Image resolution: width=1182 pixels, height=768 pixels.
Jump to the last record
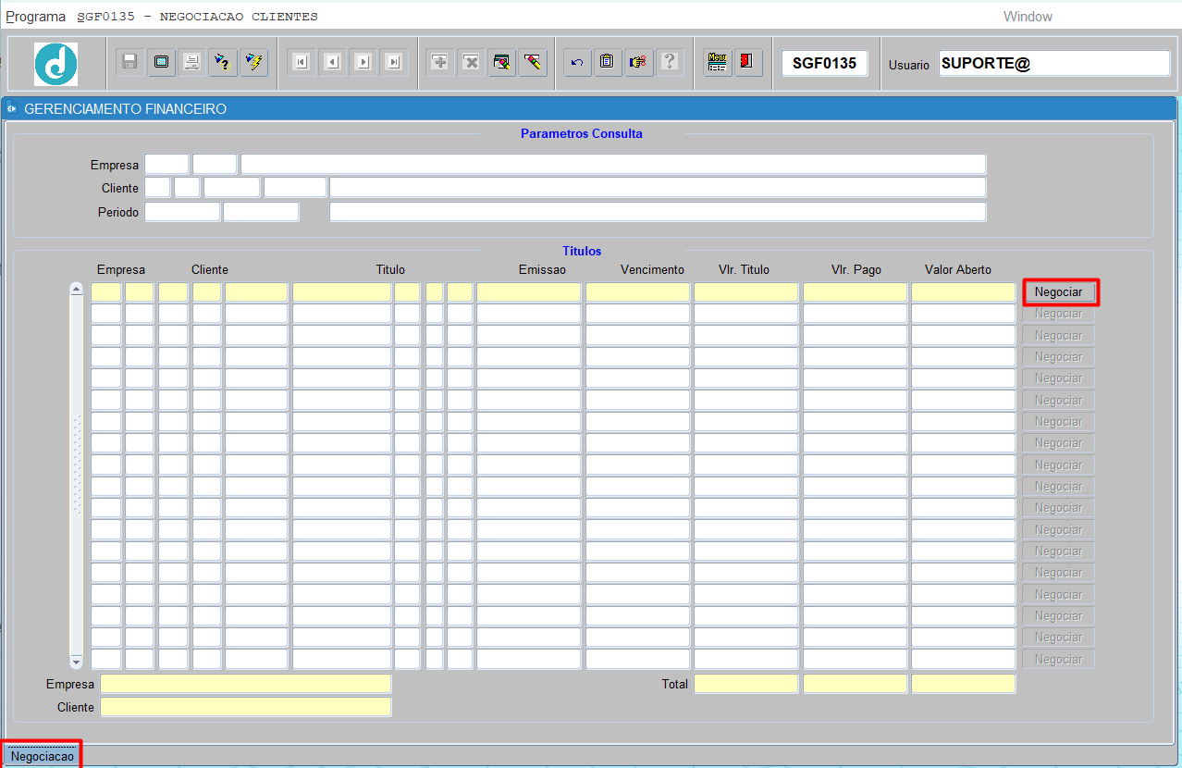pos(395,62)
